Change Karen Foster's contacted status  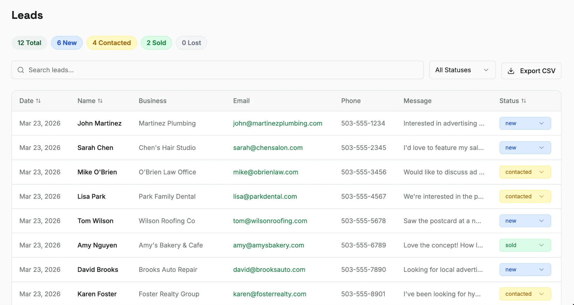point(525,294)
